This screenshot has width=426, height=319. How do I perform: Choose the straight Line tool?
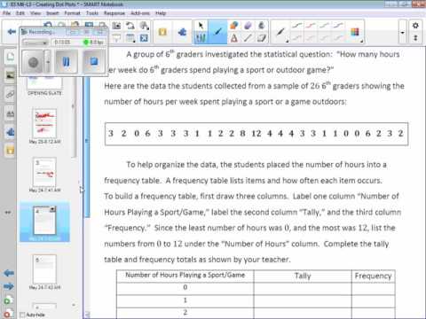(248, 38)
